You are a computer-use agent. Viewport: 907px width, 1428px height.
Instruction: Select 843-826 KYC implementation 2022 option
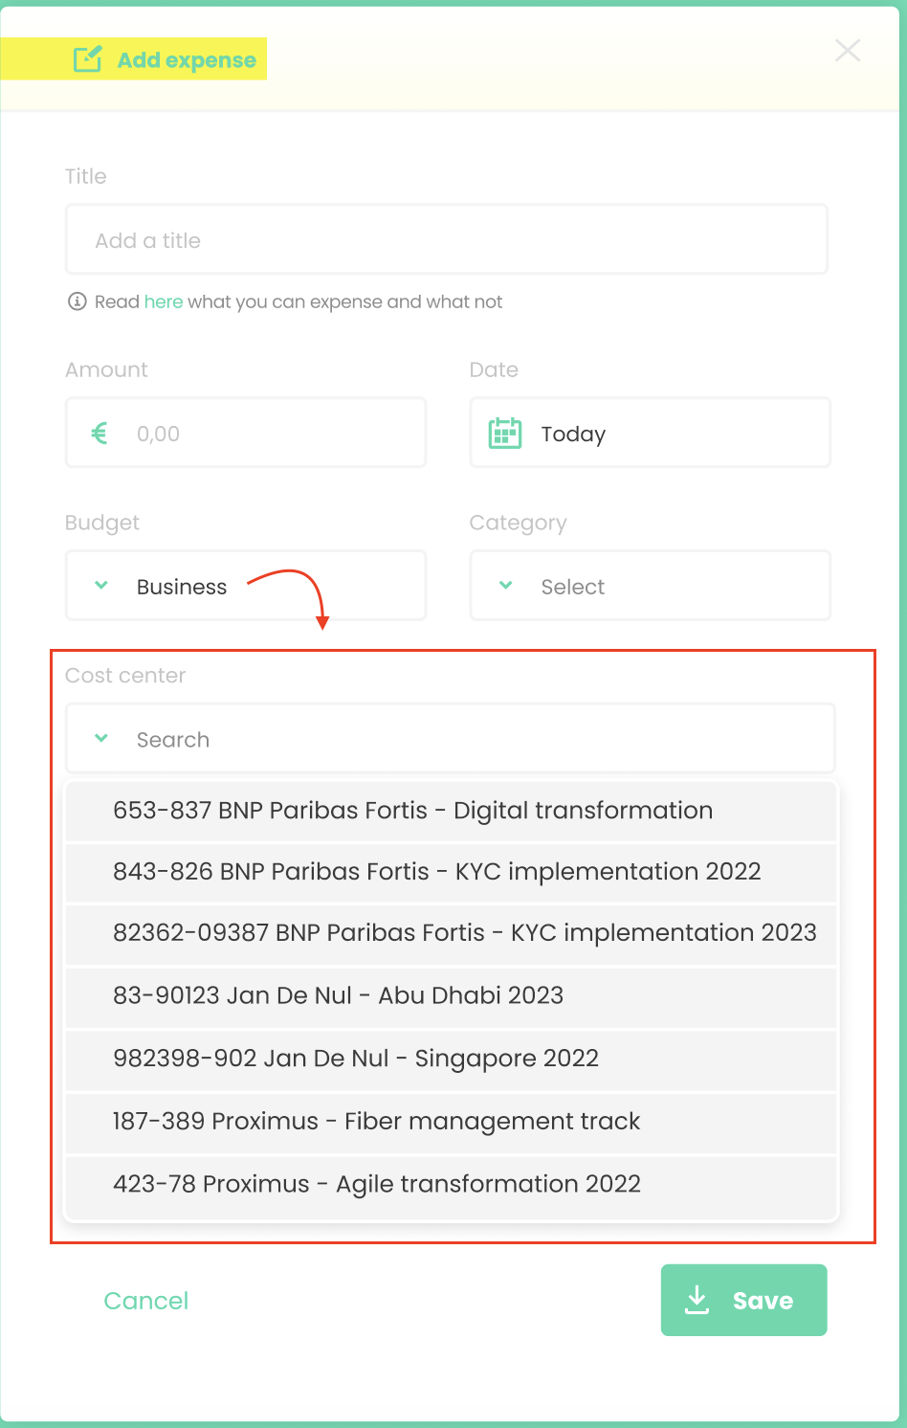(x=451, y=872)
